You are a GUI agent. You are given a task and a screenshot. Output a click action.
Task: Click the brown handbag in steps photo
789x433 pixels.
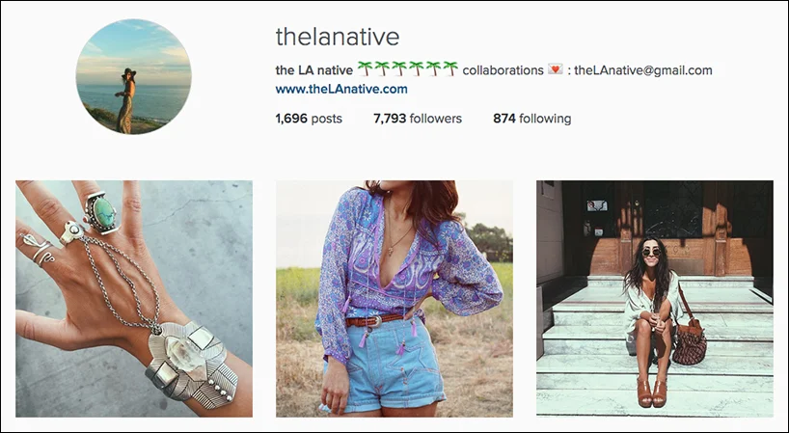tap(690, 341)
